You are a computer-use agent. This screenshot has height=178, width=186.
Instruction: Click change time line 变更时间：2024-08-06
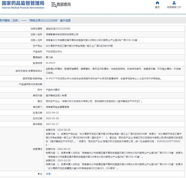(58, 130)
